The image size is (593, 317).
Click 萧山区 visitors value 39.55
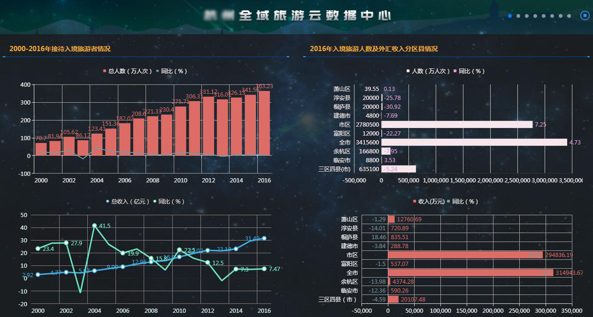click(x=372, y=89)
